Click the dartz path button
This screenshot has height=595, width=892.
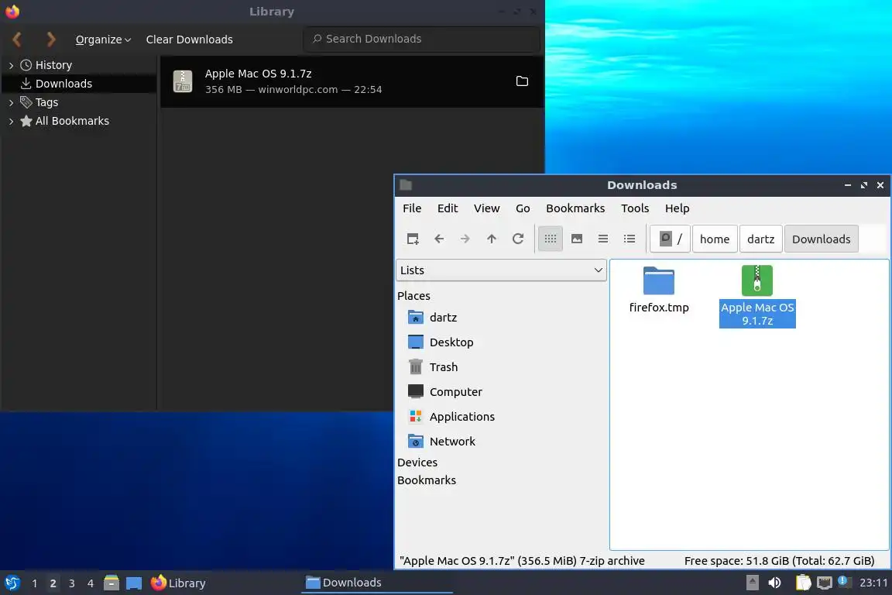pyautogui.click(x=760, y=239)
